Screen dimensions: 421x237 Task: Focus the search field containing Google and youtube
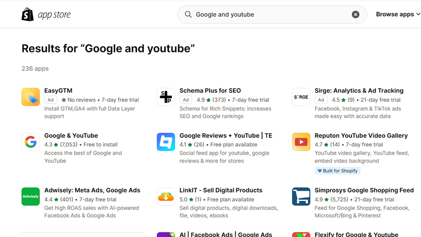coord(272,15)
